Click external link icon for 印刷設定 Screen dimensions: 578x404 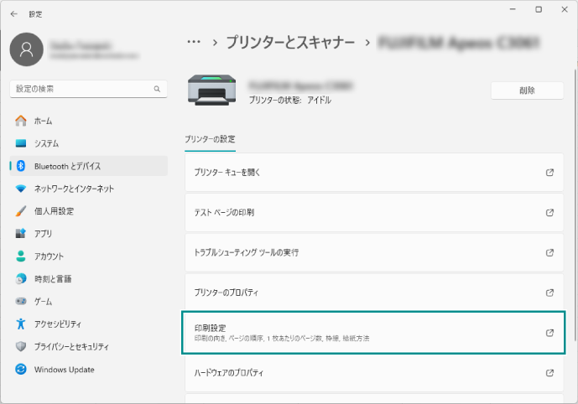549,333
